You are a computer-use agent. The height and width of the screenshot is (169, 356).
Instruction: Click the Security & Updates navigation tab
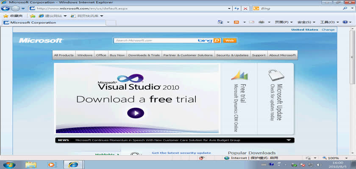click(232, 55)
